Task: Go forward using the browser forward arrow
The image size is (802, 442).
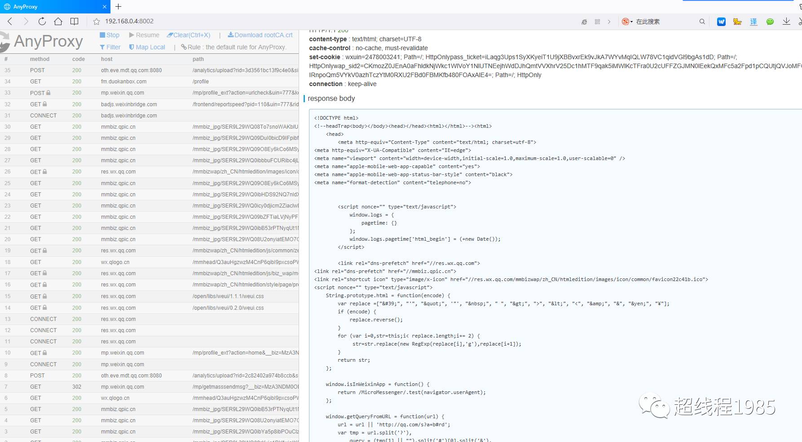Action: pyautogui.click(x=26, y=21)
